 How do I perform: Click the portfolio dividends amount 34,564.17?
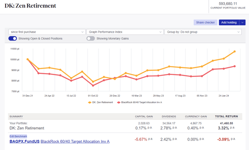coord(169,123)
